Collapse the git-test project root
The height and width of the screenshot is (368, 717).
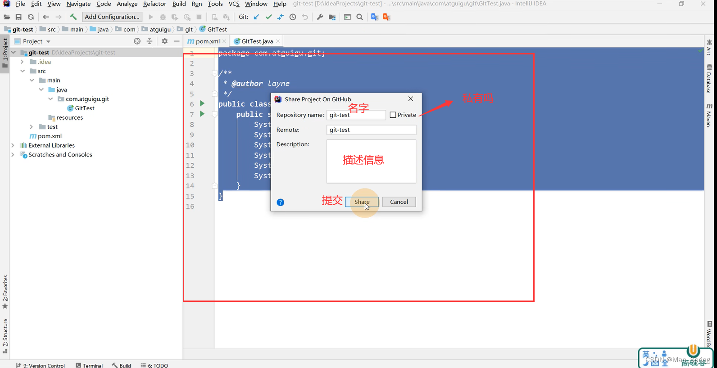(x=14, y=53)
